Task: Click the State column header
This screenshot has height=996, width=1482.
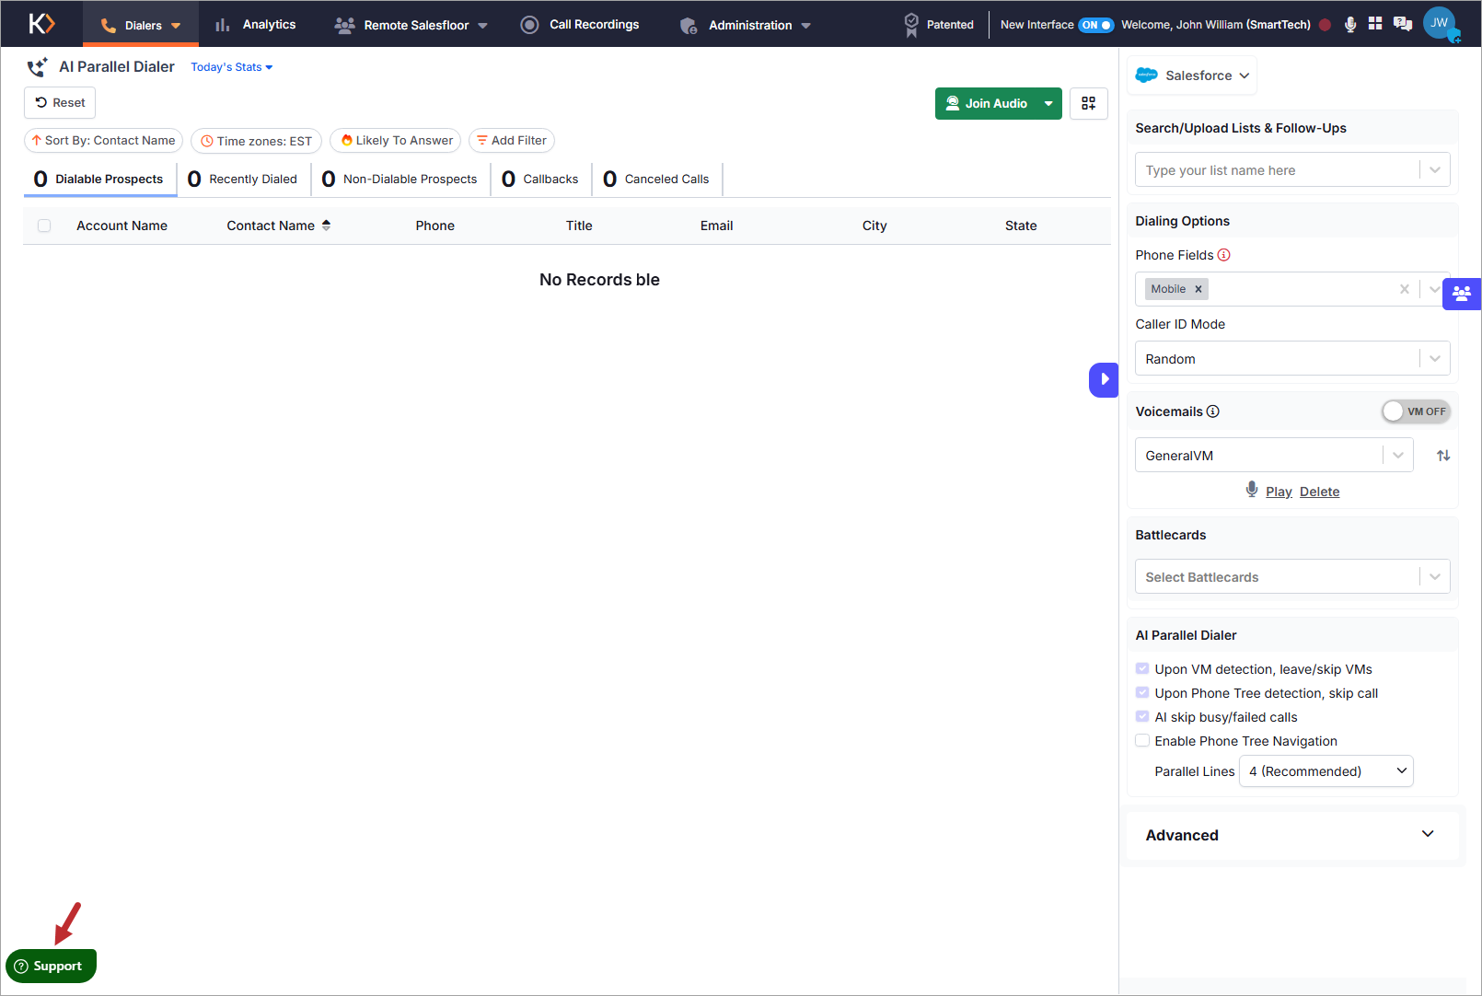Action: [x=1021, y=226]
